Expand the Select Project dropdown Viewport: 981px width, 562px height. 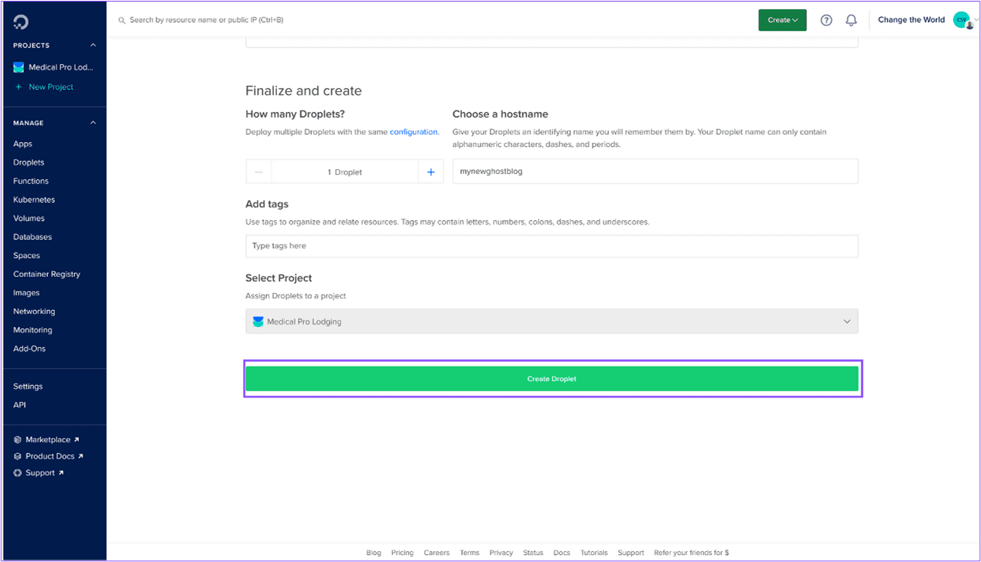tap(552, 322)
